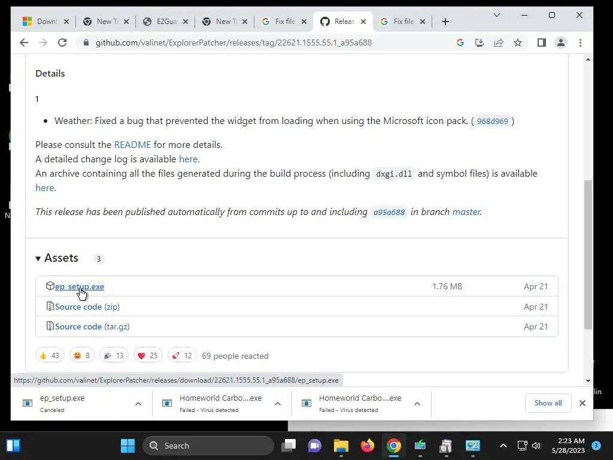The width and height of the screenshot is (613, 460).
Task: Show hidden system tray icons
Action: coord(503,446)
